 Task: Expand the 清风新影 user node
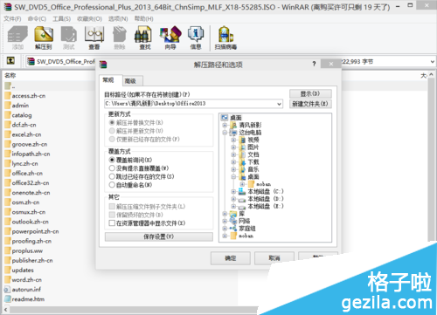[225, 125]
